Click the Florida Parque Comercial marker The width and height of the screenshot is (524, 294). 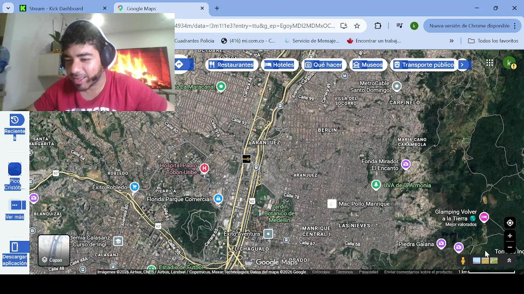(218, 199)
